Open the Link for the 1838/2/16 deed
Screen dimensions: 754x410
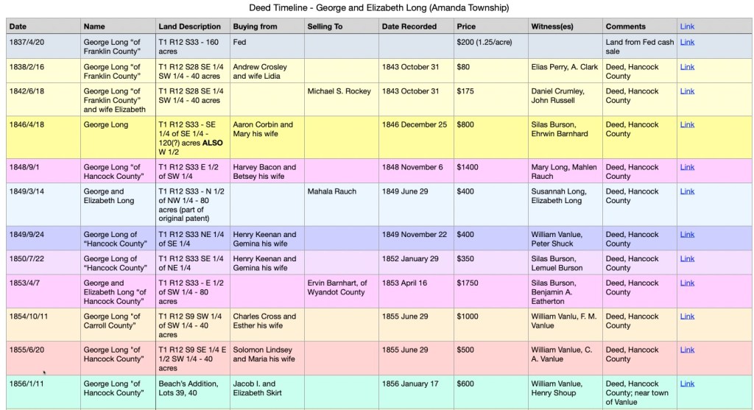[x=686, y=67]
